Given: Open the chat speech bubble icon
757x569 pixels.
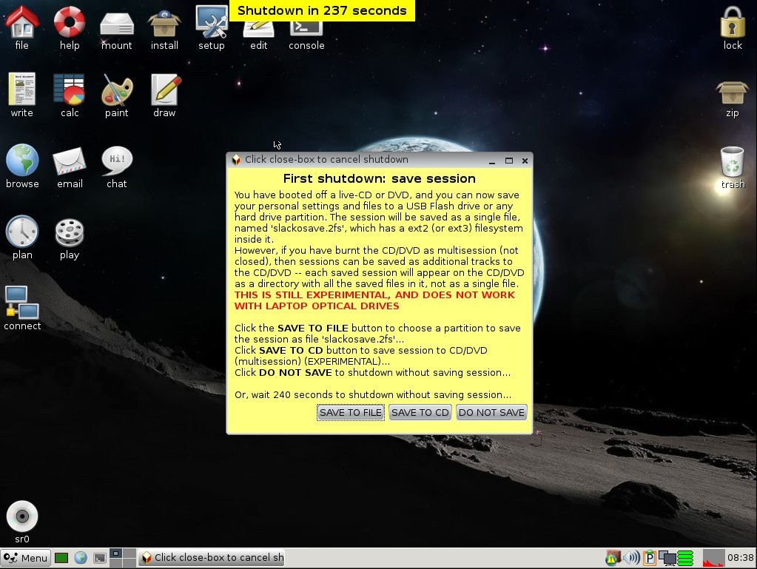Looking at the screenshot, I should point(117,161).
